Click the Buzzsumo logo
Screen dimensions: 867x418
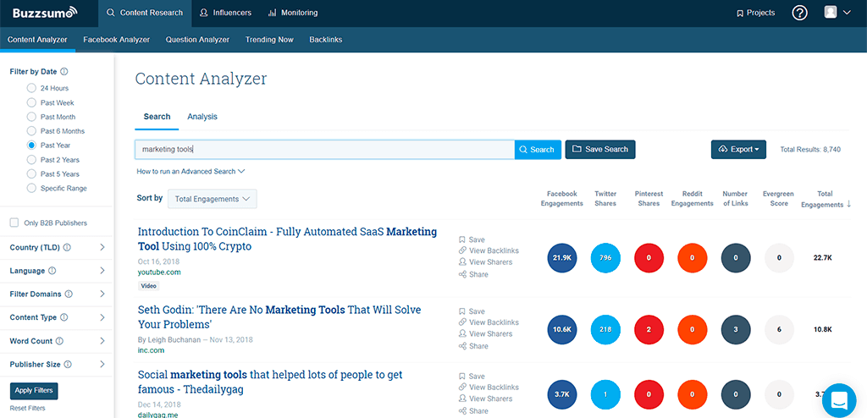point(46,12)
